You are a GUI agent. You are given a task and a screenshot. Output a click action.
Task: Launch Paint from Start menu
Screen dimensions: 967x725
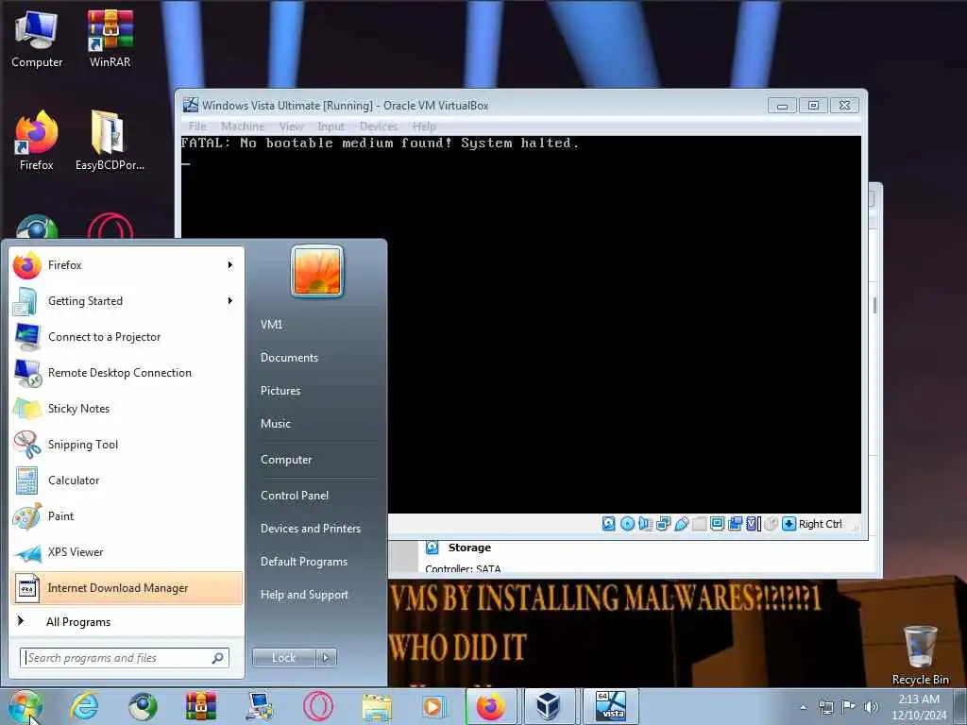coord(127,516)
